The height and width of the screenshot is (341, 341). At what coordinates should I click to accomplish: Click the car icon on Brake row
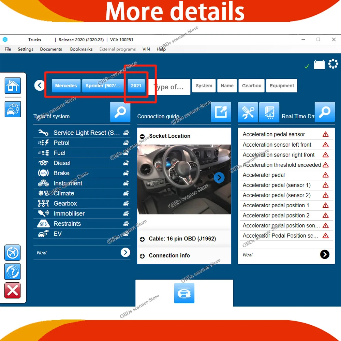[126, 173]
